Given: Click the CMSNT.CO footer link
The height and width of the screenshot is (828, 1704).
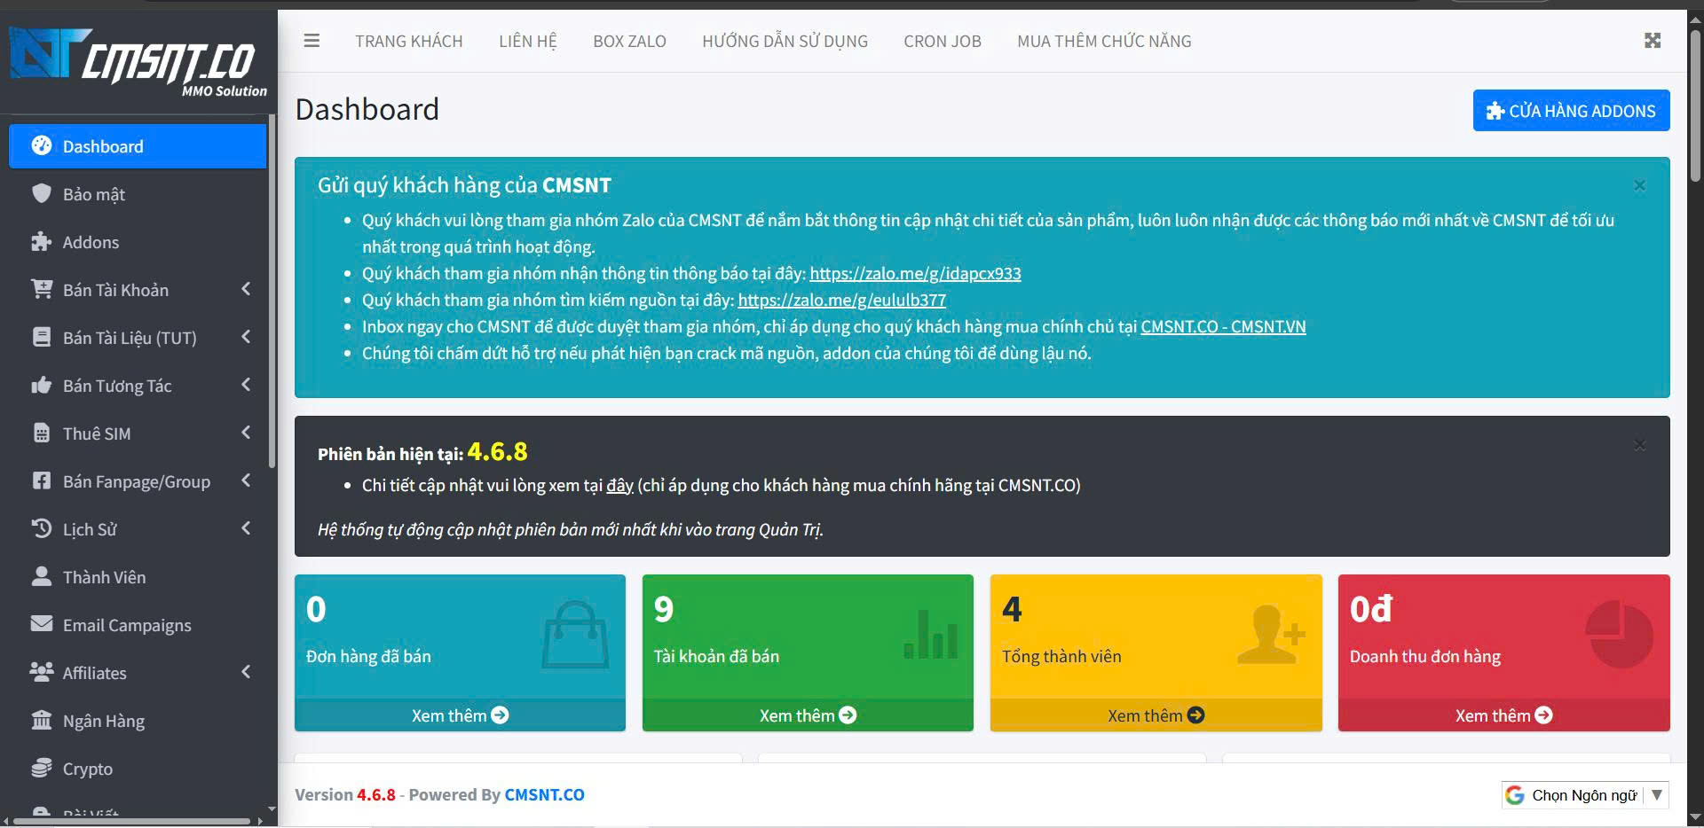Looking at the screenshot, I should pyautogui.click(x=544, y=794).
